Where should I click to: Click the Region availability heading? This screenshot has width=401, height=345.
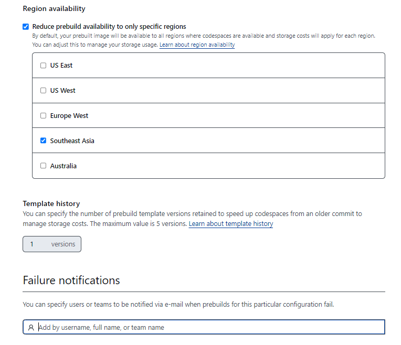point(54,9)
